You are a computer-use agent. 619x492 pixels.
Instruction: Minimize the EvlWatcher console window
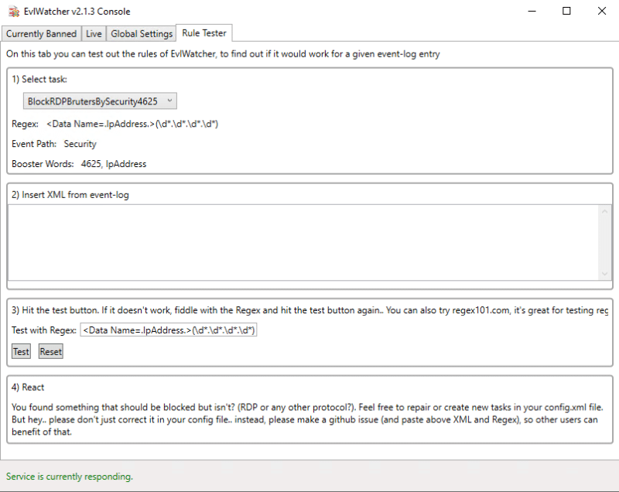point(531,12)
